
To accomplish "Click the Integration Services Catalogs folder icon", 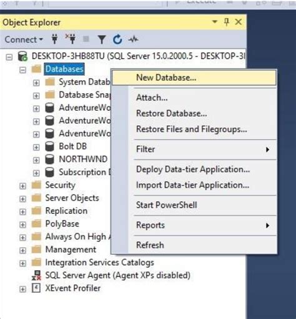I will pos(36,262).
